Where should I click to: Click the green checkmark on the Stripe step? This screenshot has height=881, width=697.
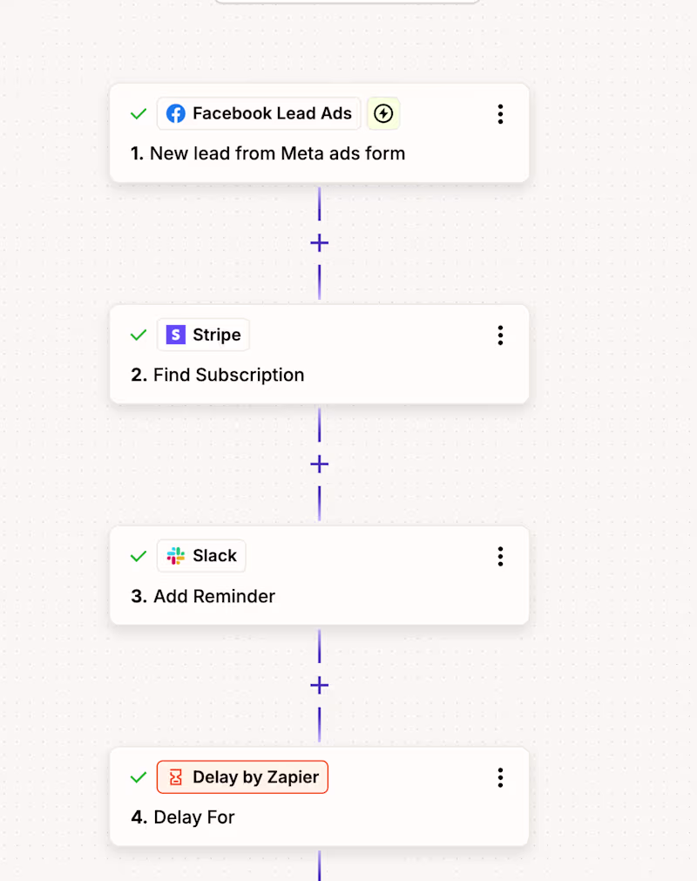138,335
